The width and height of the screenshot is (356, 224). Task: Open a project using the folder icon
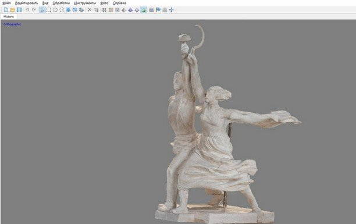coord(12,10)
